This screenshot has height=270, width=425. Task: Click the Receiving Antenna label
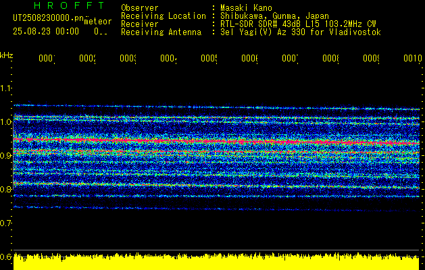[161, 32]
